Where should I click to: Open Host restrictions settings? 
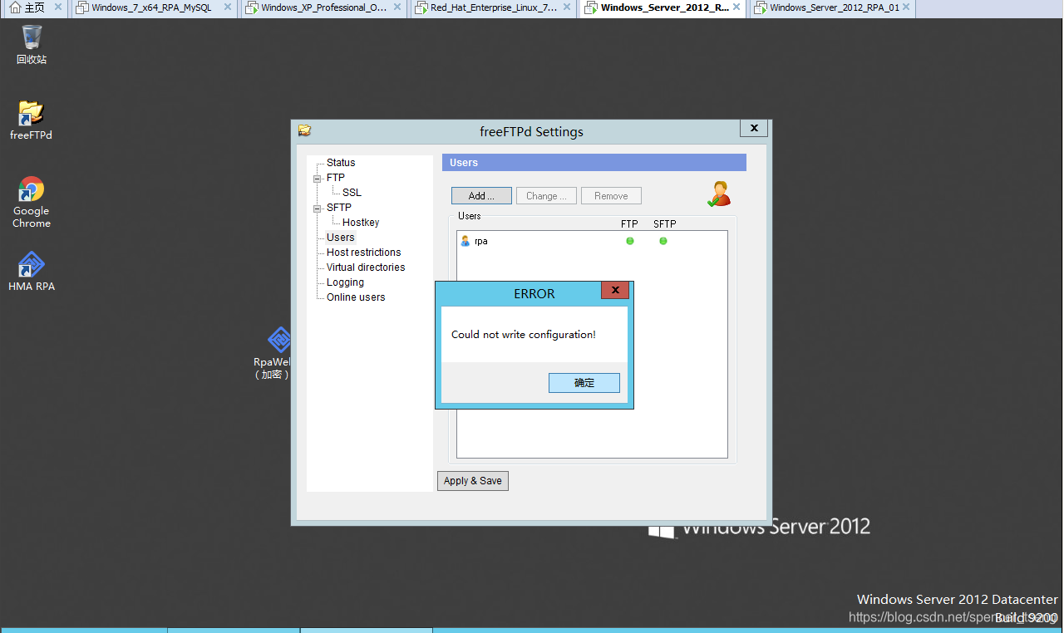pos(363,253)
